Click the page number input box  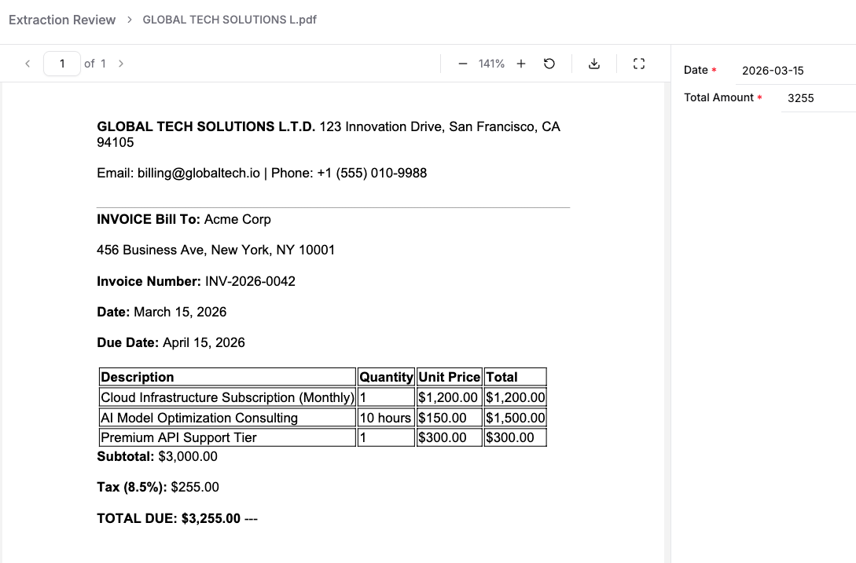click(x=62, y=64)
